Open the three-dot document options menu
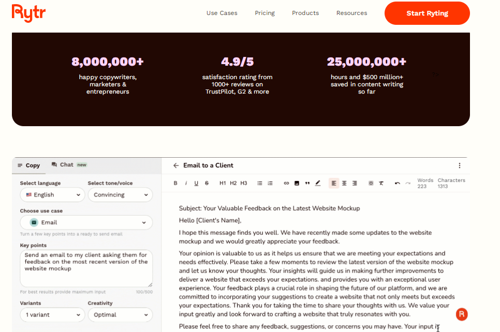The image size is (500, 332). pyautogui.click(x=460, y=165)
